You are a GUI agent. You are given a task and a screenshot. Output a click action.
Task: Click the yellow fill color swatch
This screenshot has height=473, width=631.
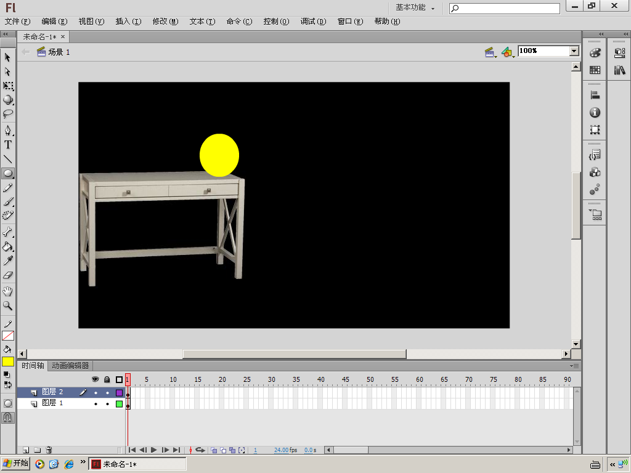click(x=8, y=362)
